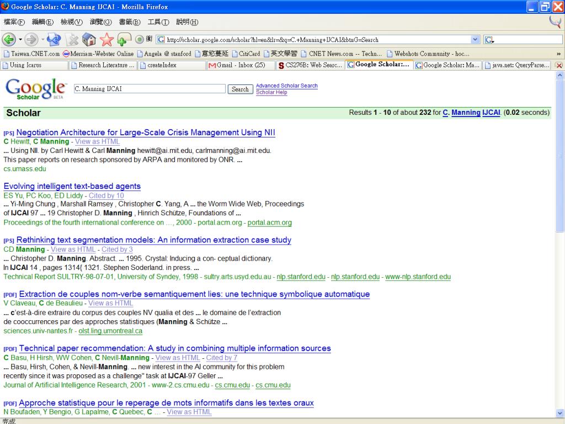The image size is (565, 424).
Task: Open the Scholar Help link
Action: coord(271,92)
